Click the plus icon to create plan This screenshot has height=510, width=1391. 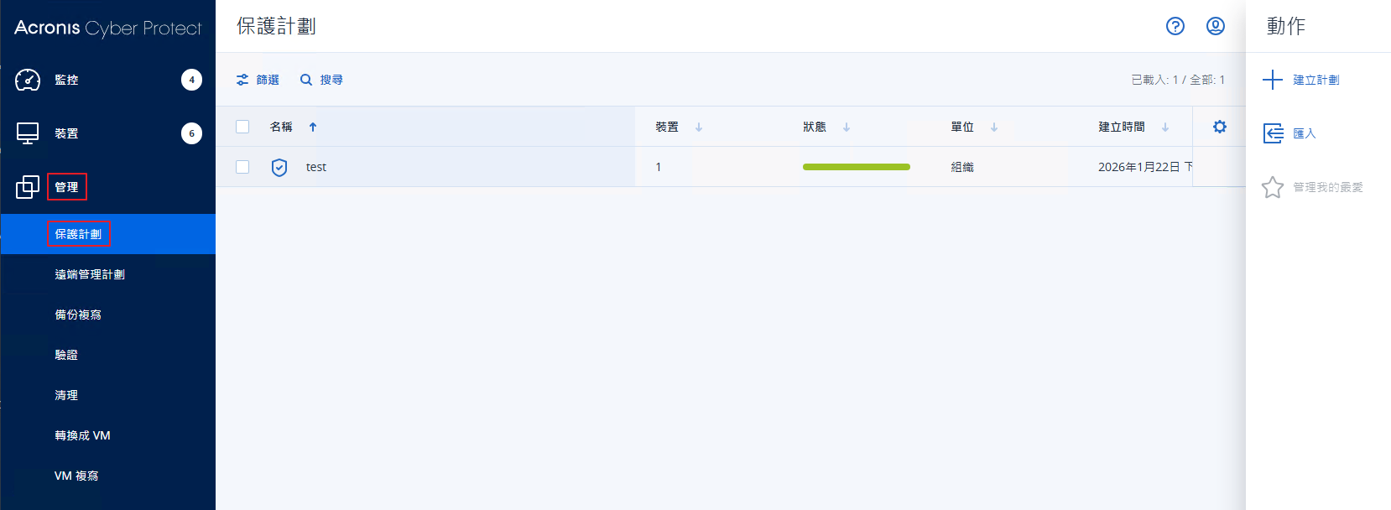[x=1273, y=80]
